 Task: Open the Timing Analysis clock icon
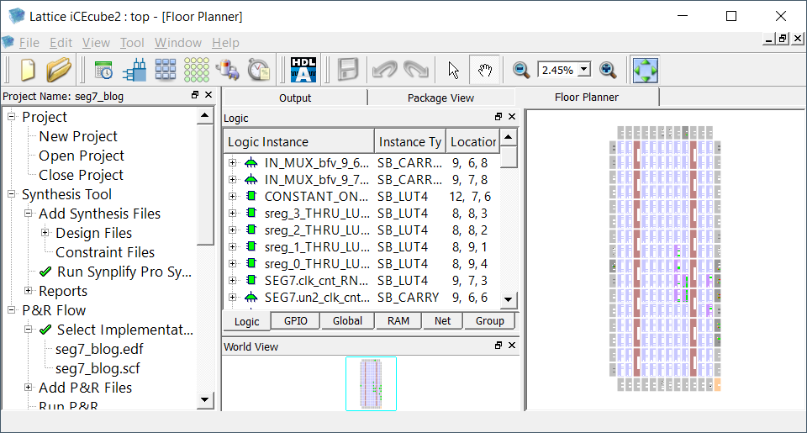258,70
